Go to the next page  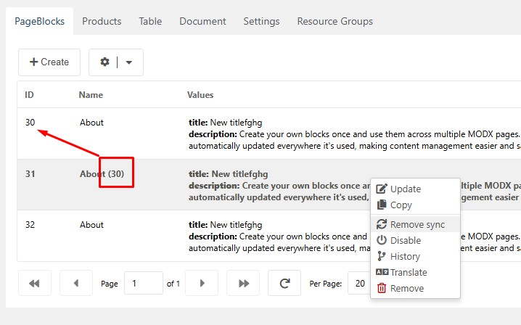click(x=202, y=283)
